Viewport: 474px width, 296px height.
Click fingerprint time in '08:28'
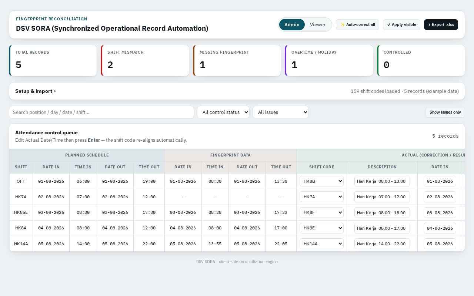coord(215,213)
